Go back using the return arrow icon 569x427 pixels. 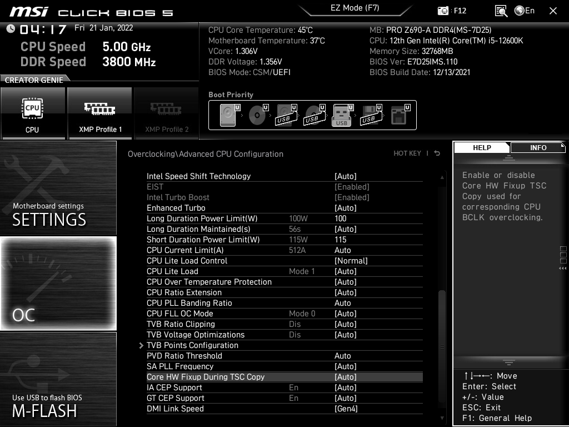(x=437, y=153)
